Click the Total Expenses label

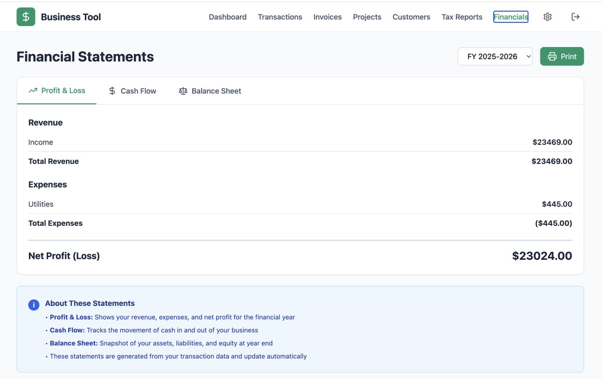pyautogui.click(x=56, y=223)
